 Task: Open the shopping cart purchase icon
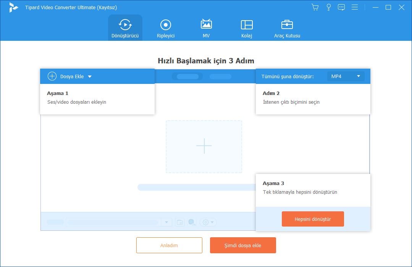click(x=315, y=7)
